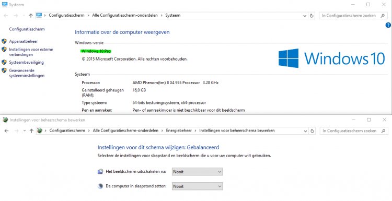Open Apparaatbeheer link
Viewport: 392px width, 201px height.
click(24, 41)
